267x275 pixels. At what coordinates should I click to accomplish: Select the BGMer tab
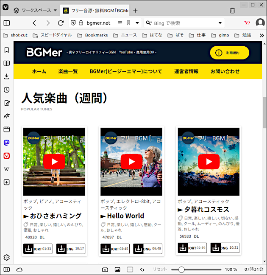(95, 11)
